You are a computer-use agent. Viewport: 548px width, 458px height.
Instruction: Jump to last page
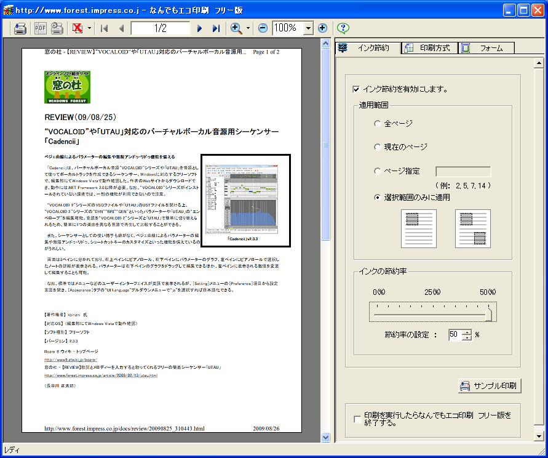(x=216, y=28)
